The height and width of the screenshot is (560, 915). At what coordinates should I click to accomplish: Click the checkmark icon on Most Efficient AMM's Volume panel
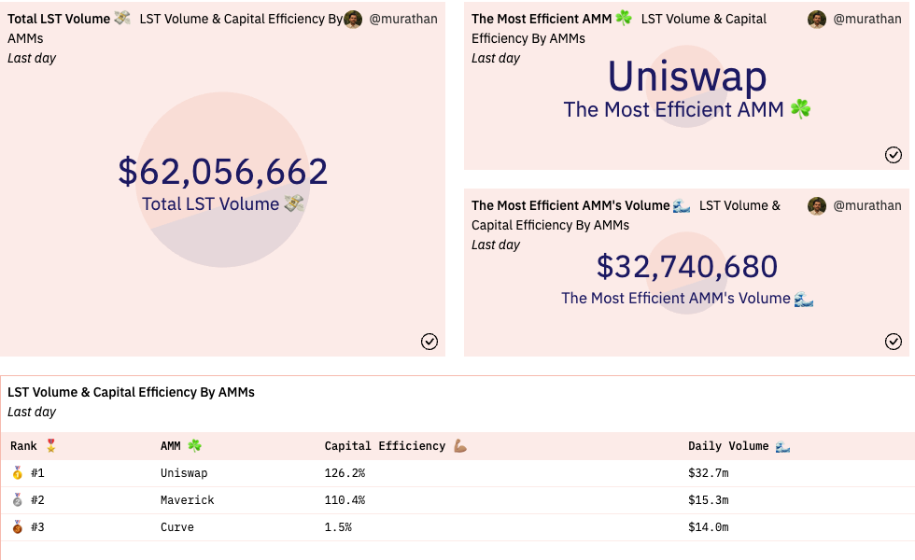point(894,342)
